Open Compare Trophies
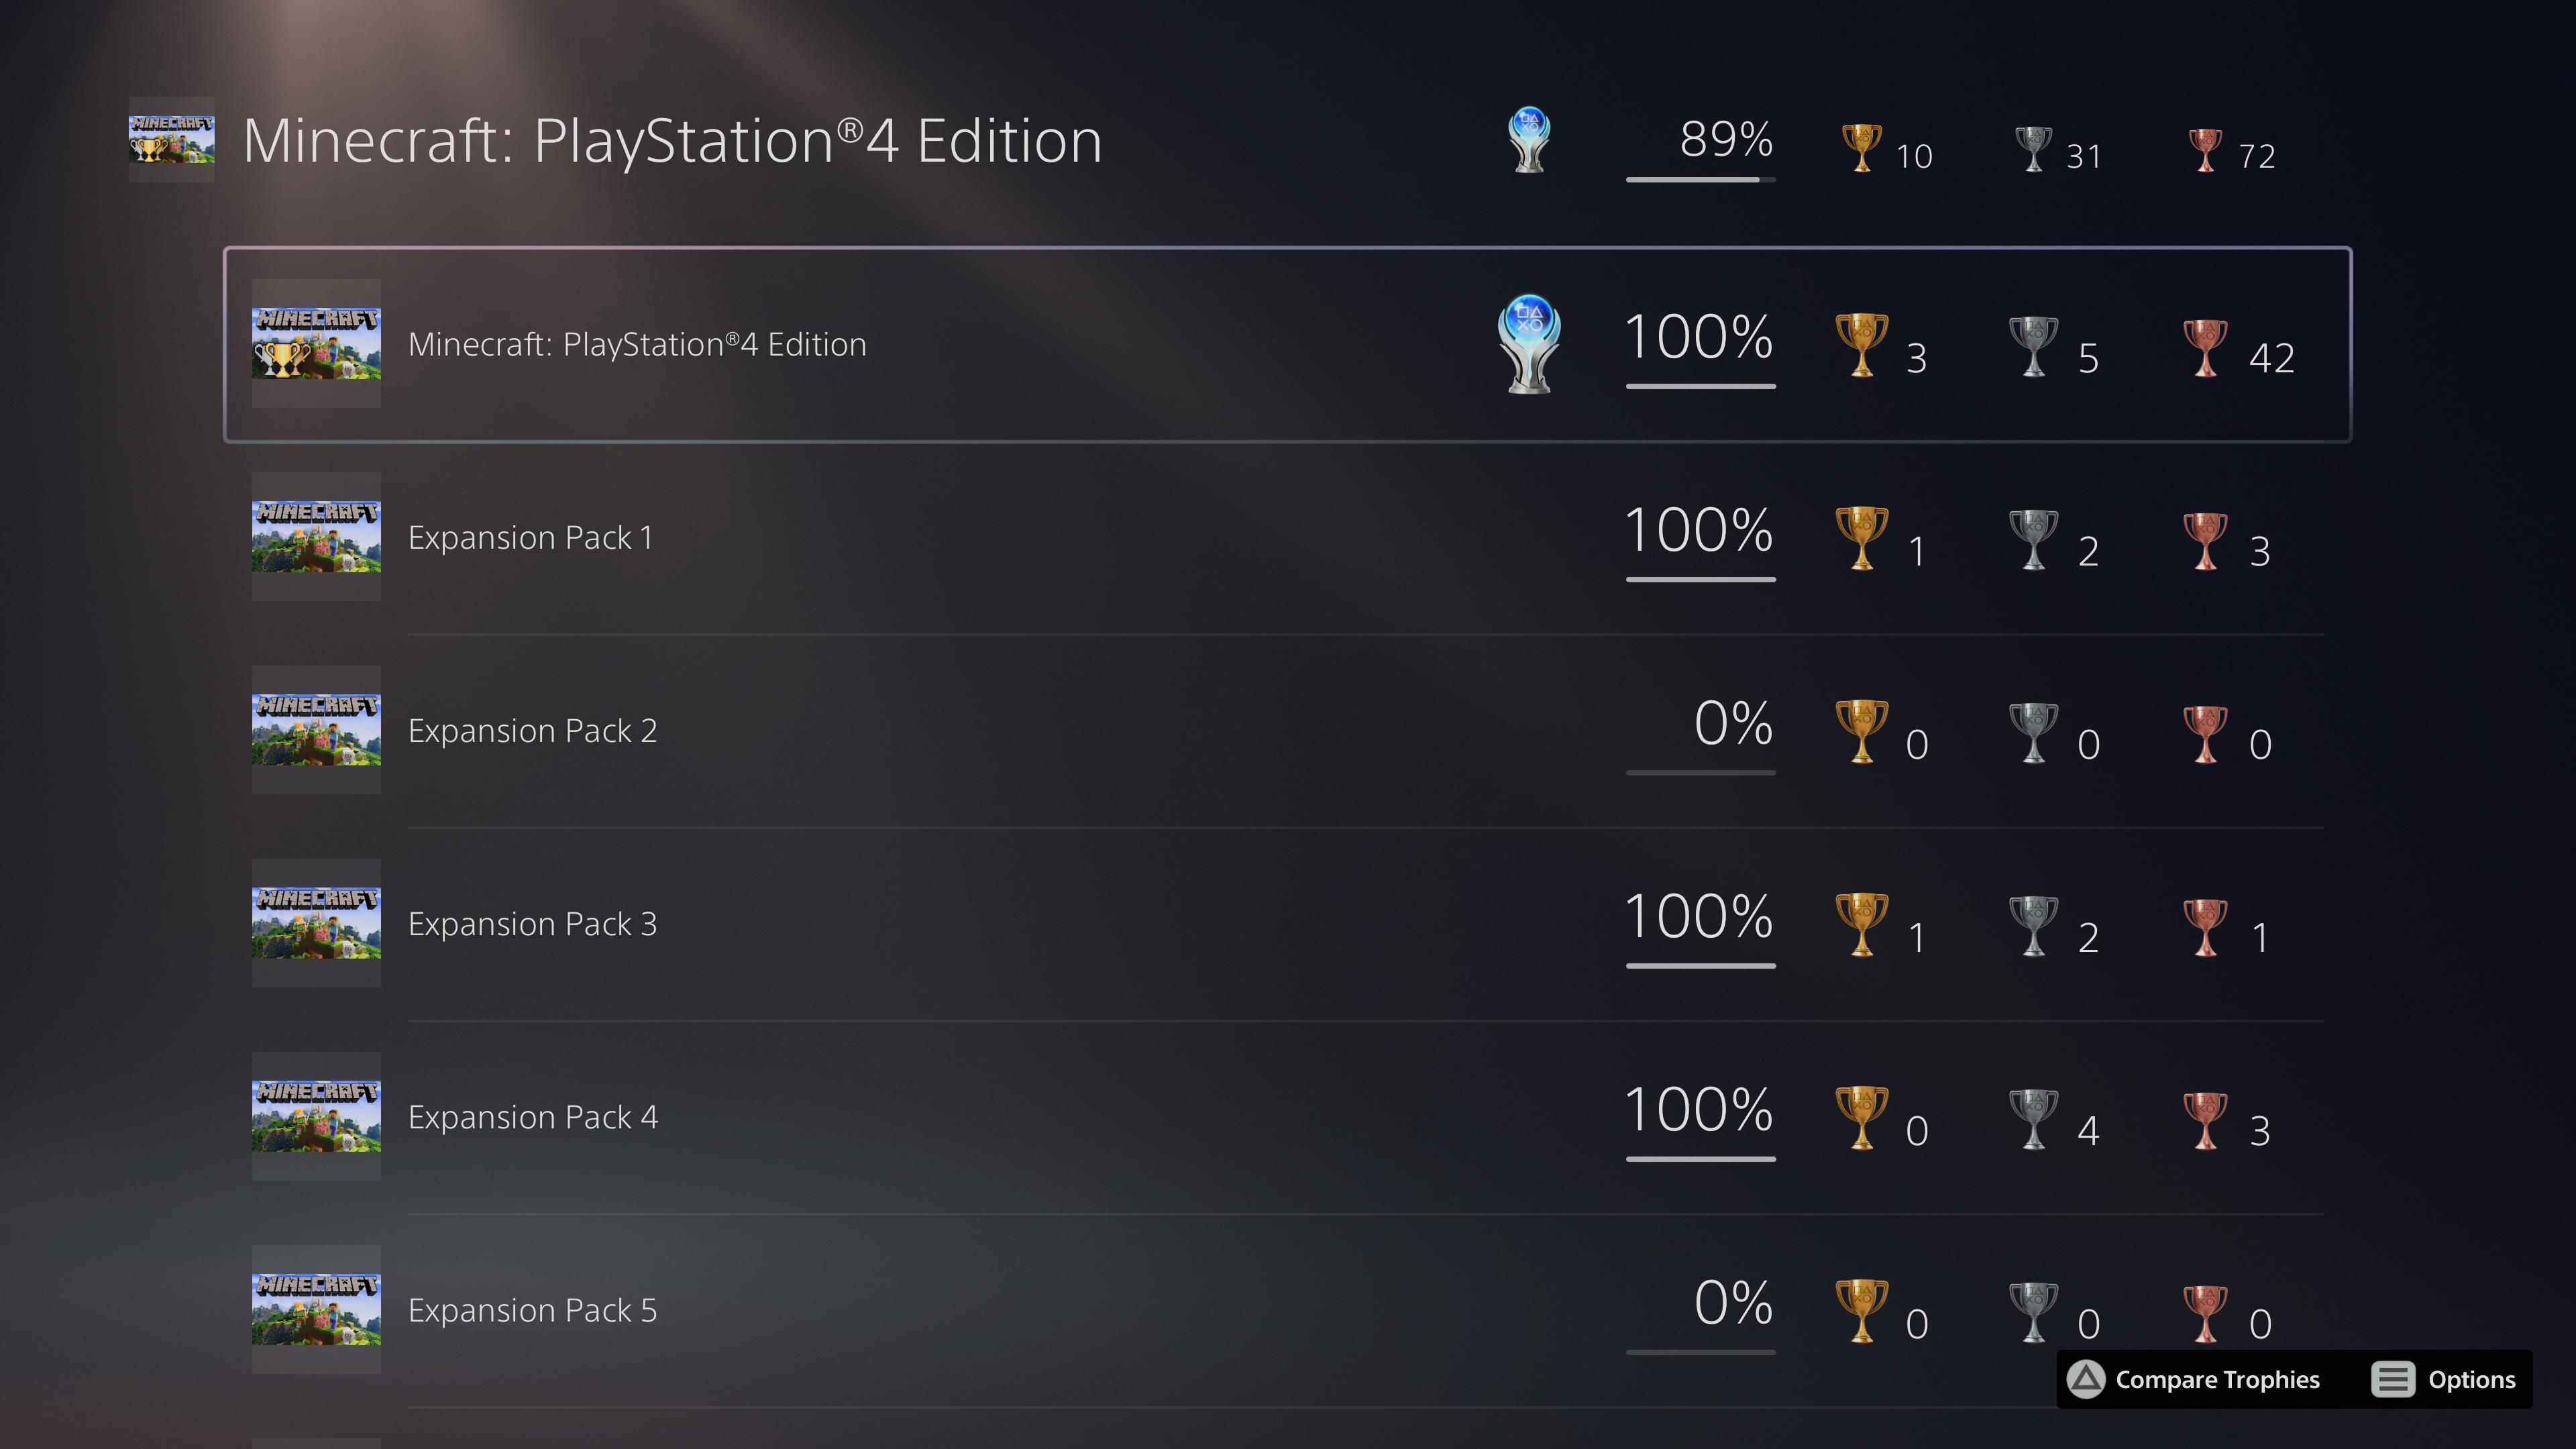 coord(2194,1379)
